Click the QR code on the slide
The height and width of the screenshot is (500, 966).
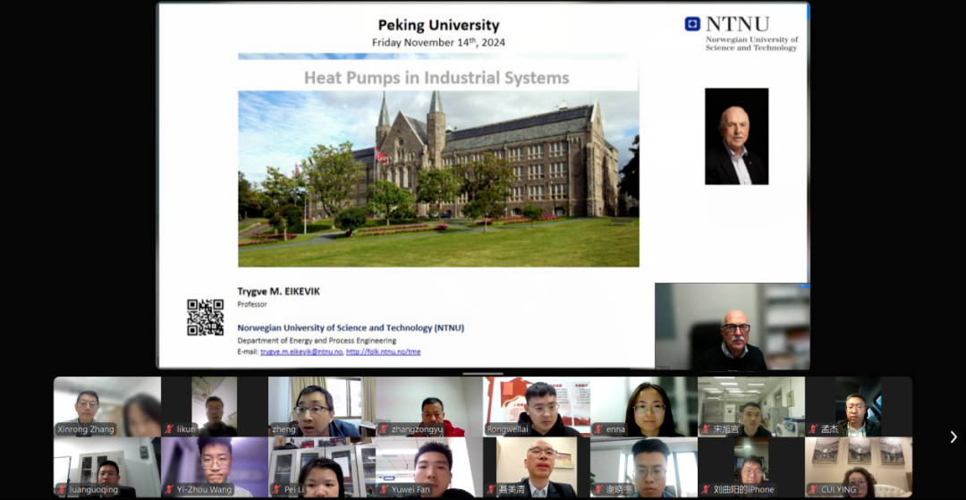pos(205,318)
